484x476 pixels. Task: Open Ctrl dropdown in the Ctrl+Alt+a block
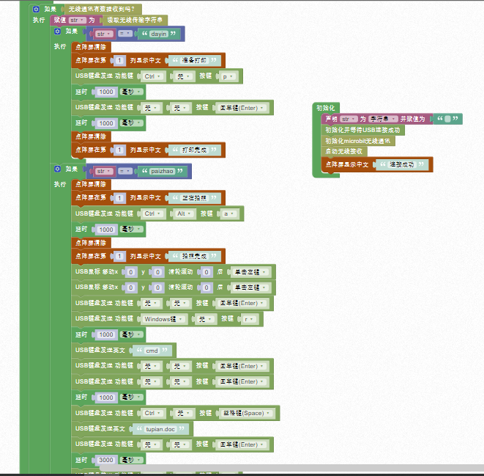(x=153, y=213)
